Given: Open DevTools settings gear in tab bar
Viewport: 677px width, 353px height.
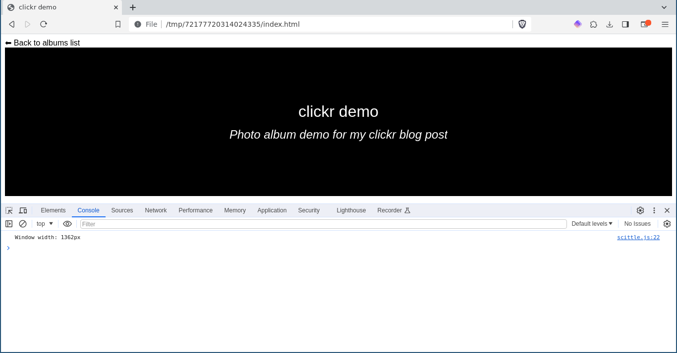Looking at the screenshot, I should click(x=640, y=210).
